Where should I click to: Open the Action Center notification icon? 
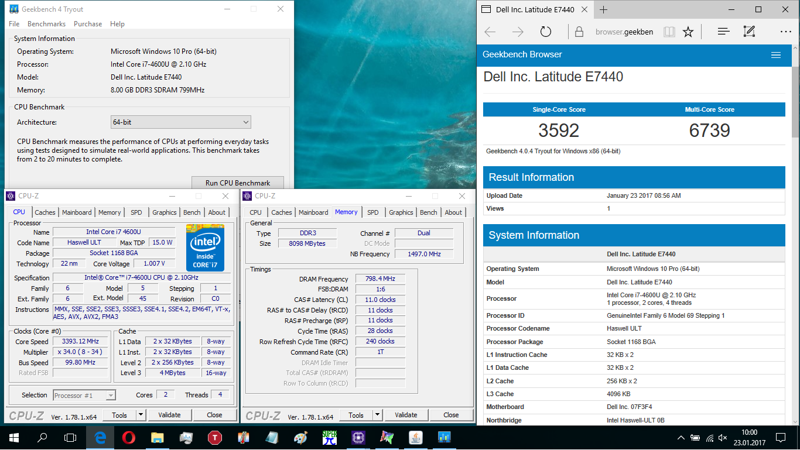[781, 437]
